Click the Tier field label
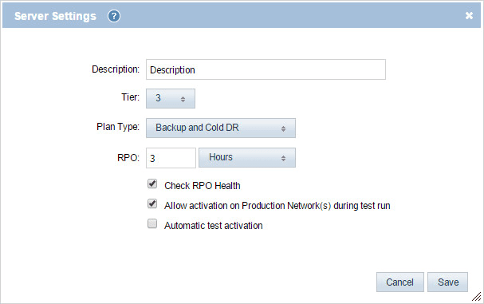This screenshot has width=484, height=304. point(130,97)
